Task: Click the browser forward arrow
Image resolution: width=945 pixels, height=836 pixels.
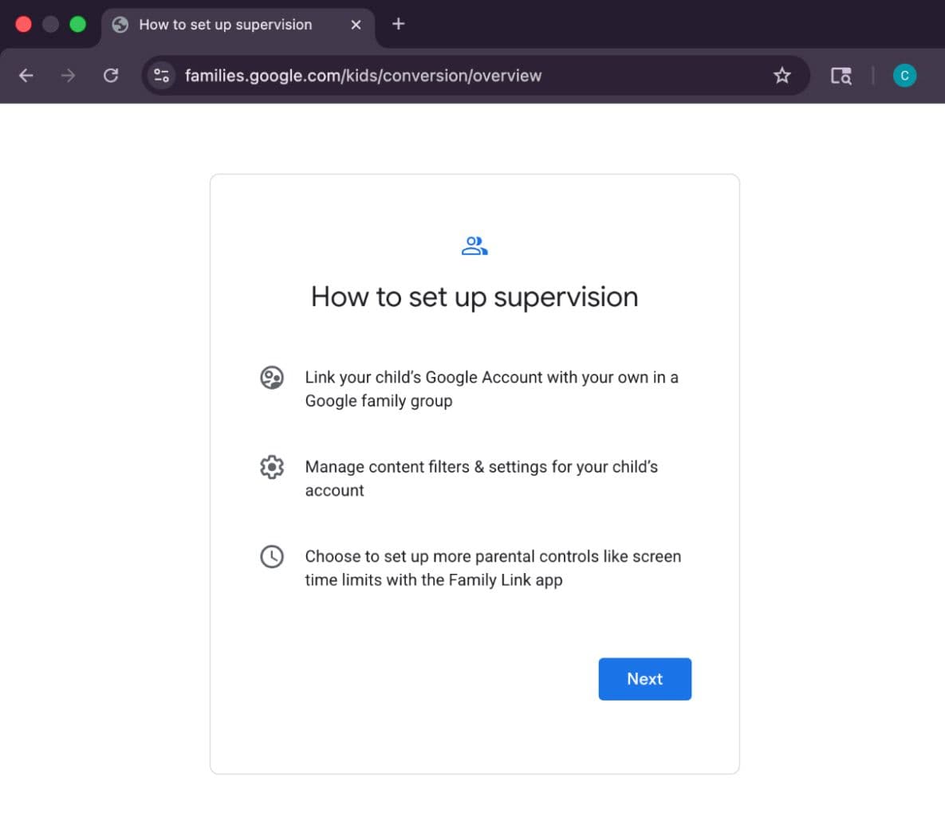Action: pyautogui.click(x=68, y=75)
